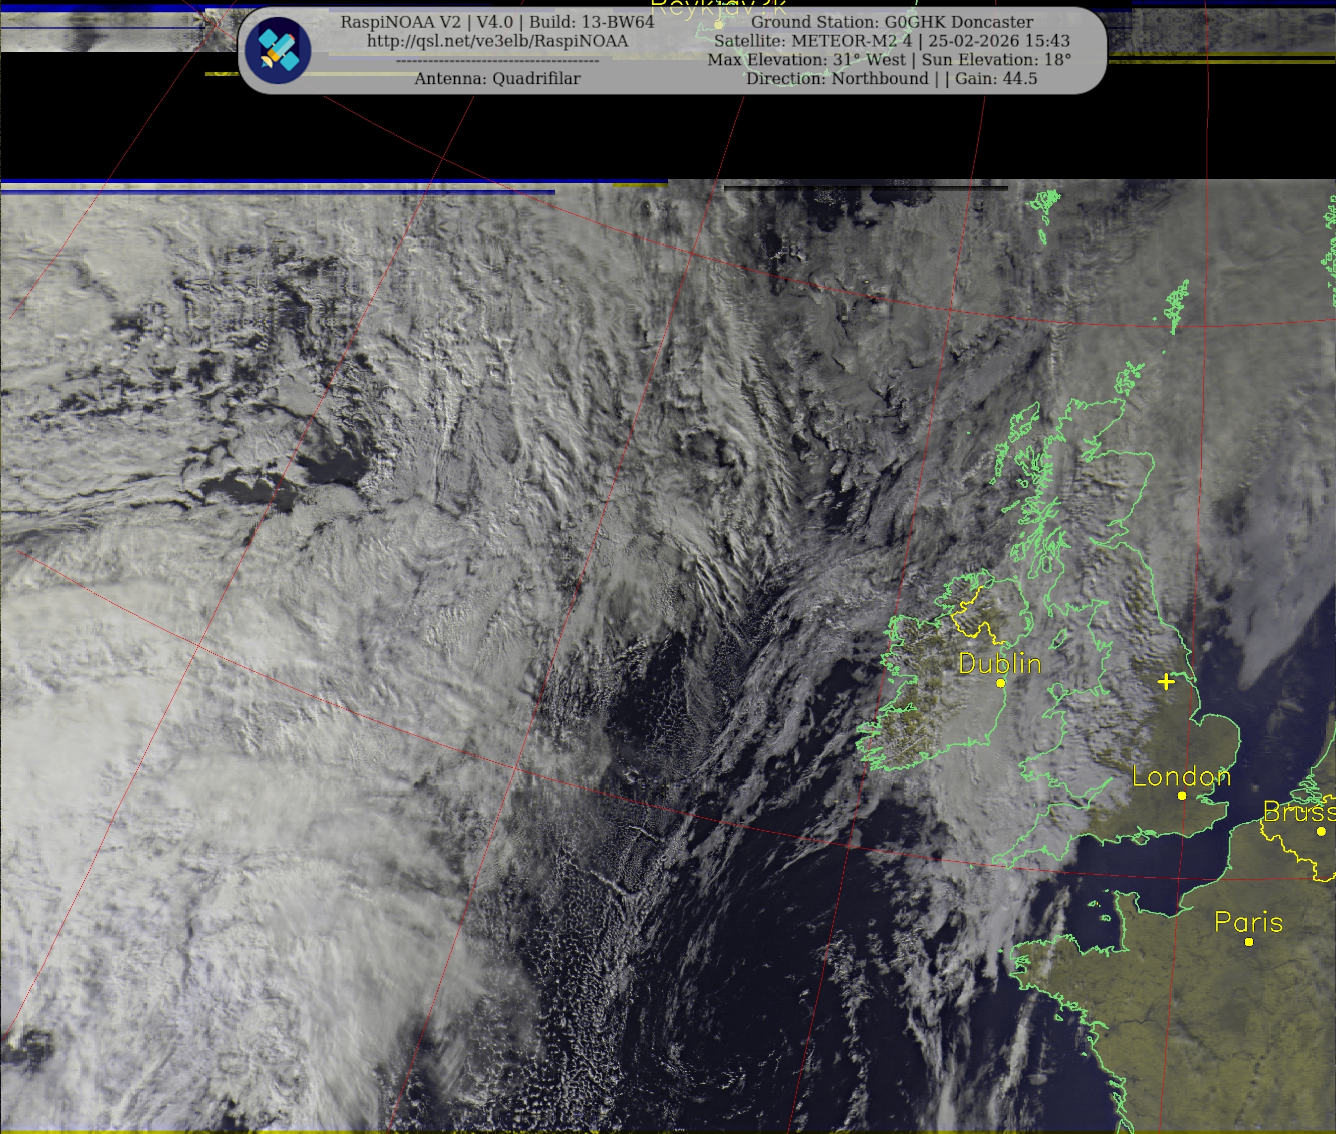Select the Satellite METEOR-M2 4 text line

click(x=892, y=41)
